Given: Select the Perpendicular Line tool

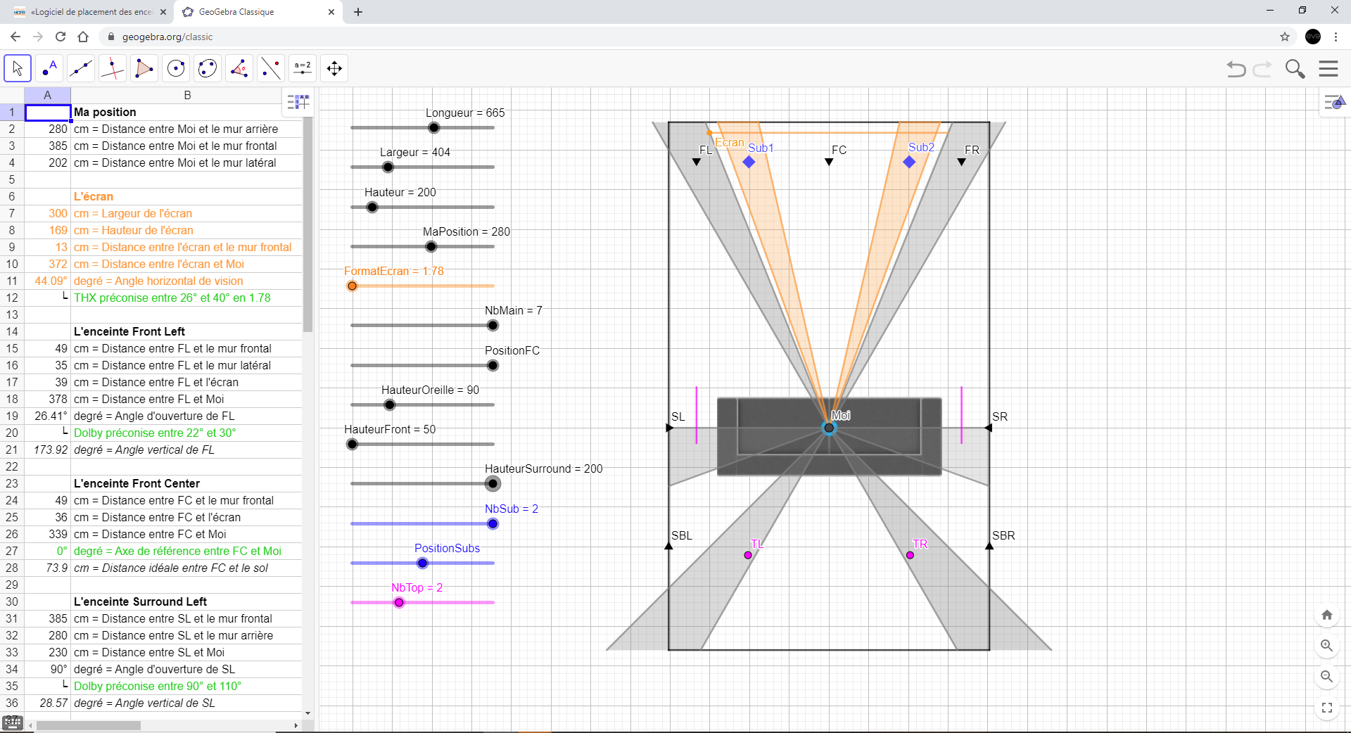Looking at the screenshot, I should 113,68.
